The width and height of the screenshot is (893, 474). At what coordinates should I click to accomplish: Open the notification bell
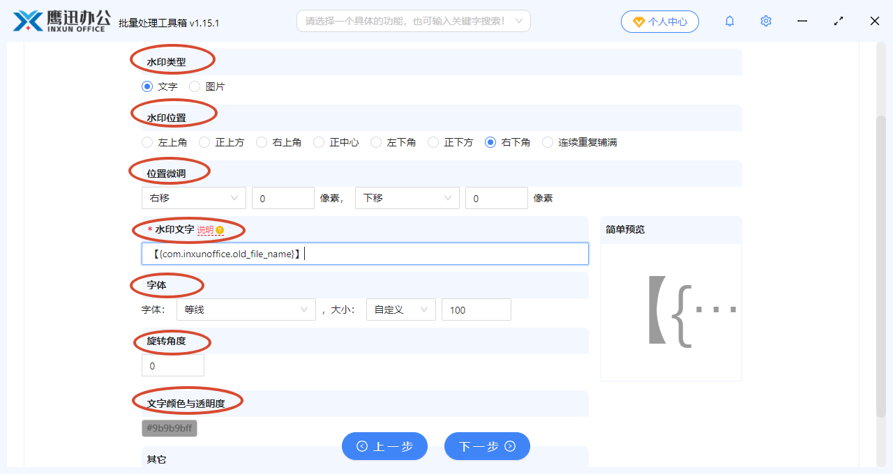730,21
